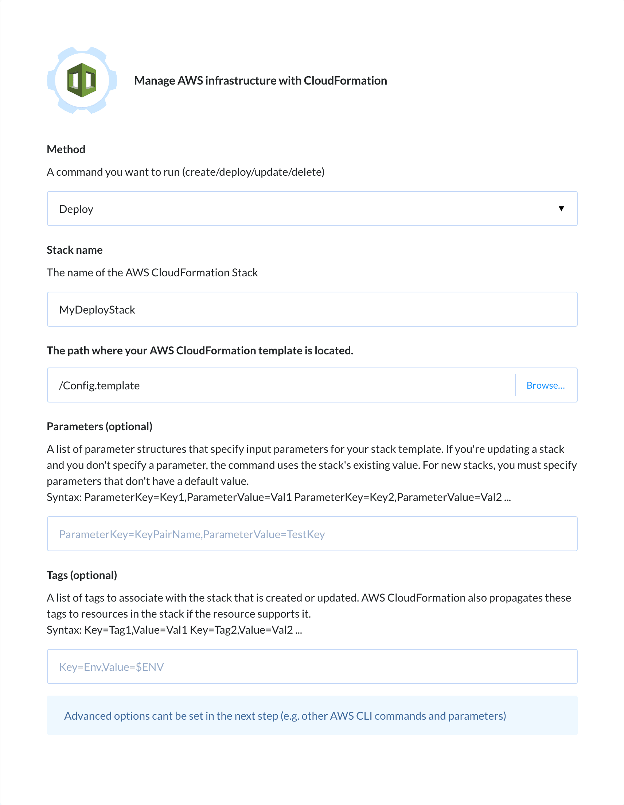Click the /Config.template path field
The height and width of the screenshot is (805, 624).
pos(258,385)
